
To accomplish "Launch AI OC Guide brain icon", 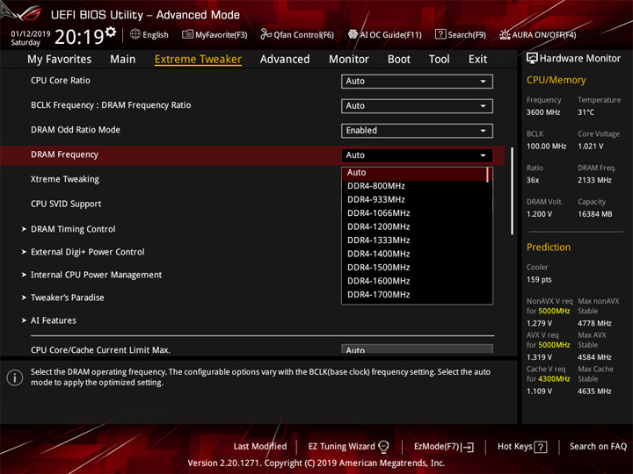I will click(353, 34).
